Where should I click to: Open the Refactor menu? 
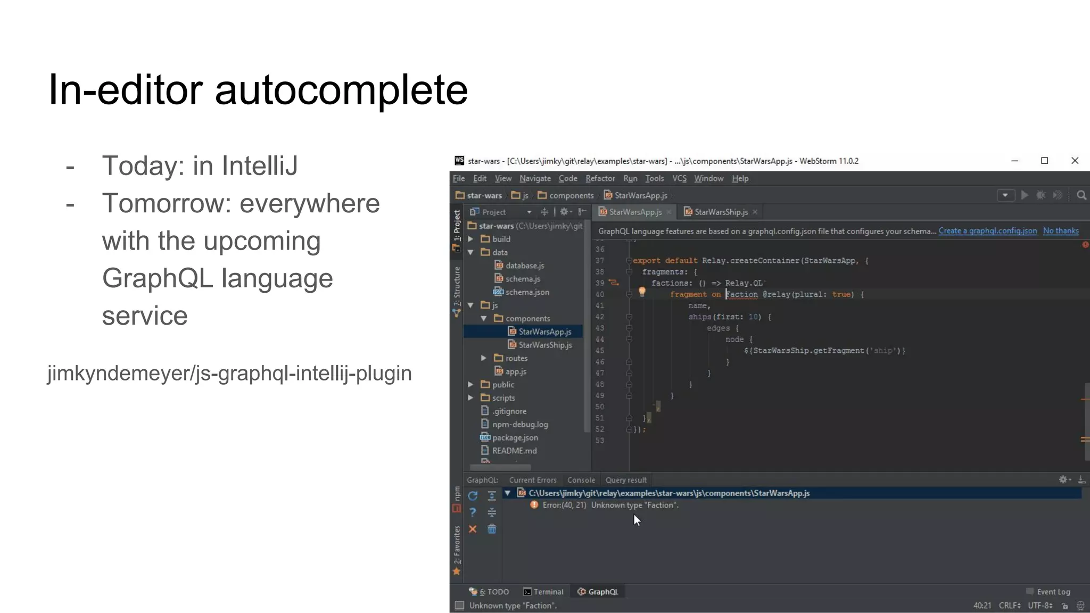click(600, 178)
